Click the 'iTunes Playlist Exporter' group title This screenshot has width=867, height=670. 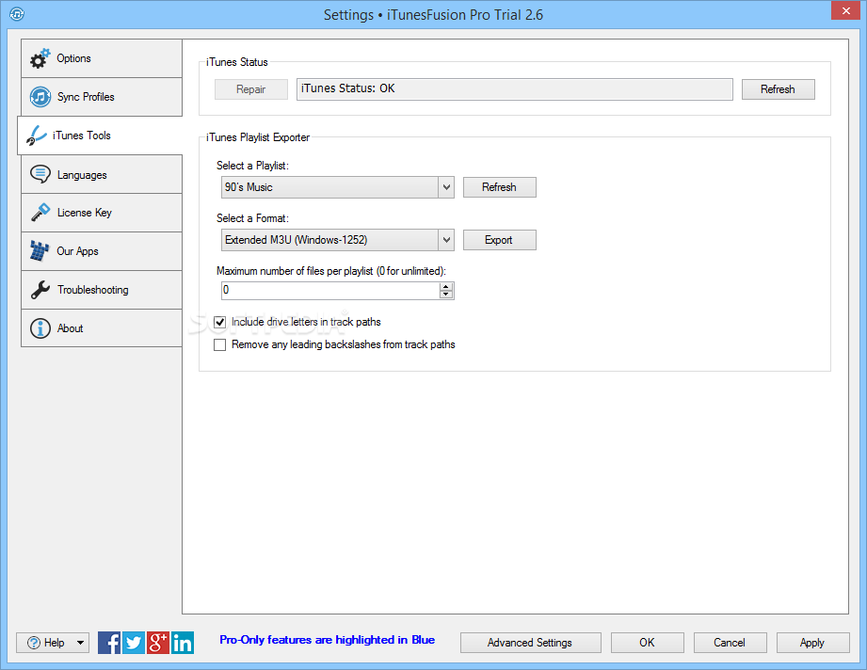(258, 137)
